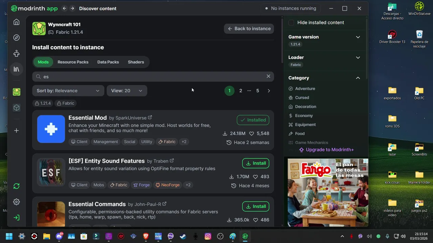Viewport: 433px width, 243px height.
Task: Open John-Paul-R author external link icon
Action: (x=164, y=204)
